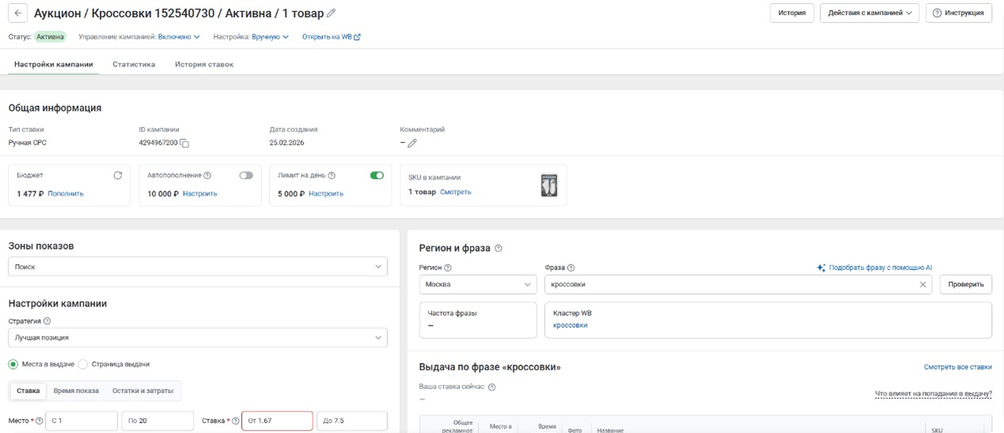The image size is (1004, 433).
Task: Open the История ставок tab
Action: [x=203, y=64]
